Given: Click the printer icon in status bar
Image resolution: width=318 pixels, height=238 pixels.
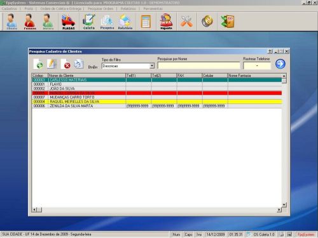Looking at the screenshot, I should pyautogui.click(x=281, y=234).
